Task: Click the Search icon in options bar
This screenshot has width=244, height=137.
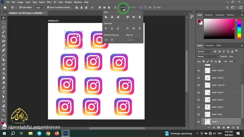Action: tap(227, 7)
